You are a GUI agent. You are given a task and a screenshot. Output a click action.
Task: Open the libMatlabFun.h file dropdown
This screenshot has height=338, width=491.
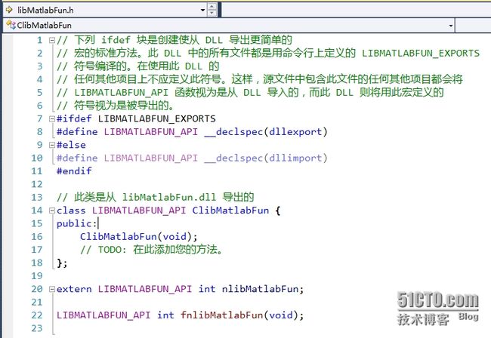201,10
